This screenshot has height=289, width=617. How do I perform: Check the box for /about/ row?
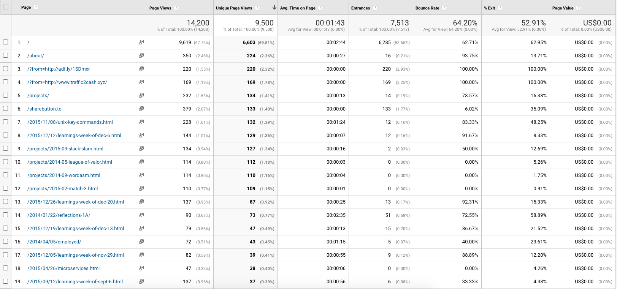(6, 55)
